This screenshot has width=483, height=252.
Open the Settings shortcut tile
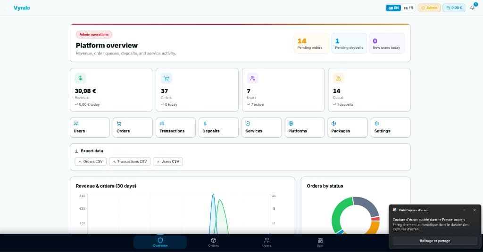click(390, 127)
